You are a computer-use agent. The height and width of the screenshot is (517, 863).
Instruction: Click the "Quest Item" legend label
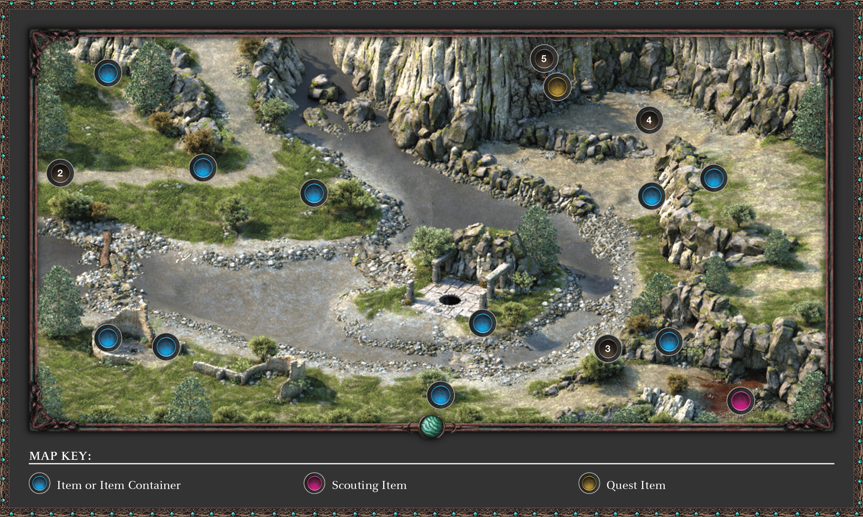click(x=636, y=485)
